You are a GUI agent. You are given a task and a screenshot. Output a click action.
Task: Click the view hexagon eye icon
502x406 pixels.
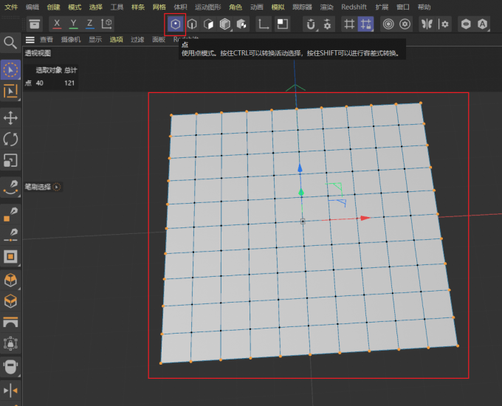click(x=466, y=24)
